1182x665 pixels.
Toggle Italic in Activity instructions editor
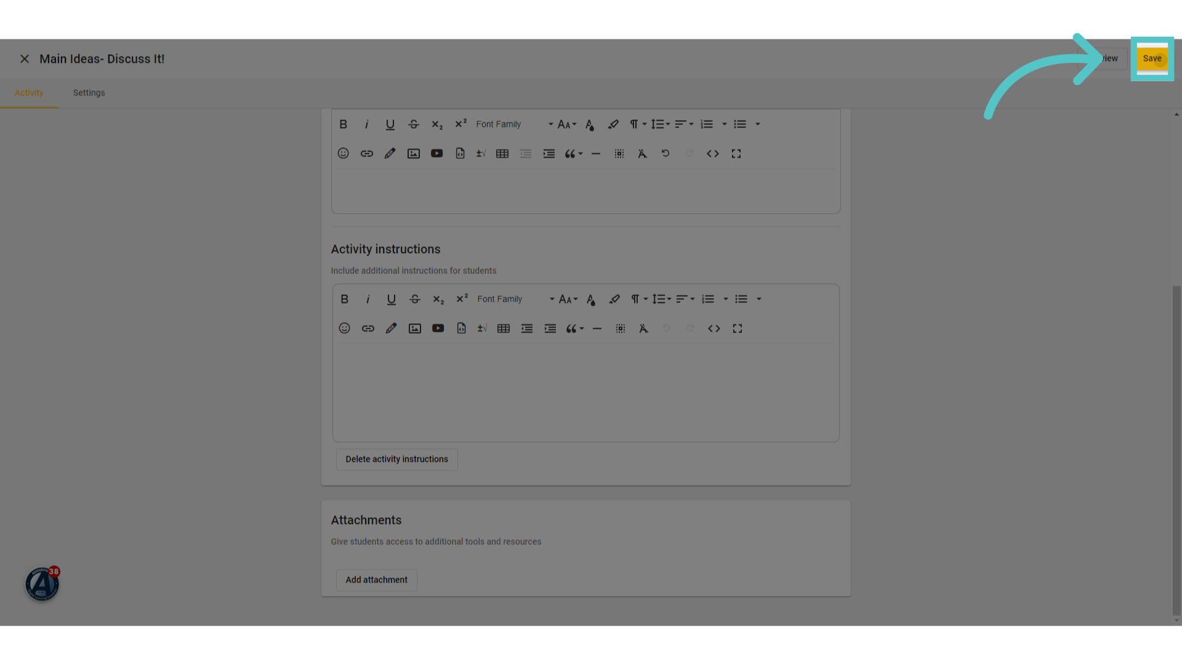[368, 299]
